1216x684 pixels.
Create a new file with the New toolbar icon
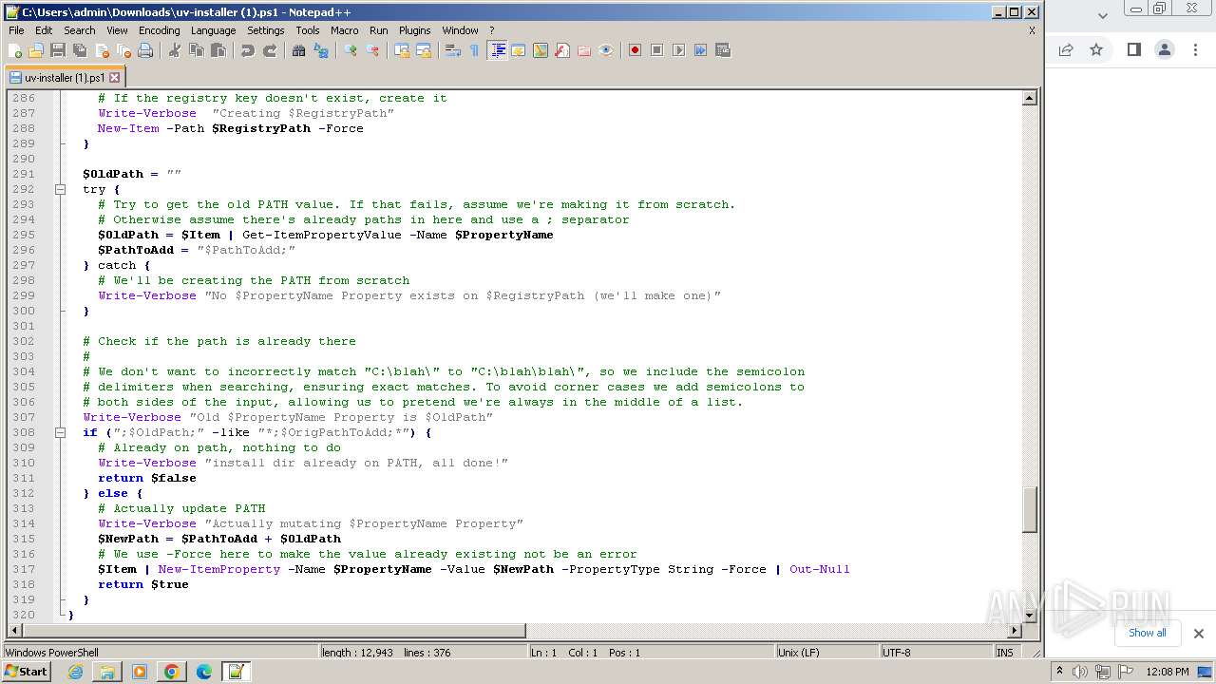click(15, 50)
